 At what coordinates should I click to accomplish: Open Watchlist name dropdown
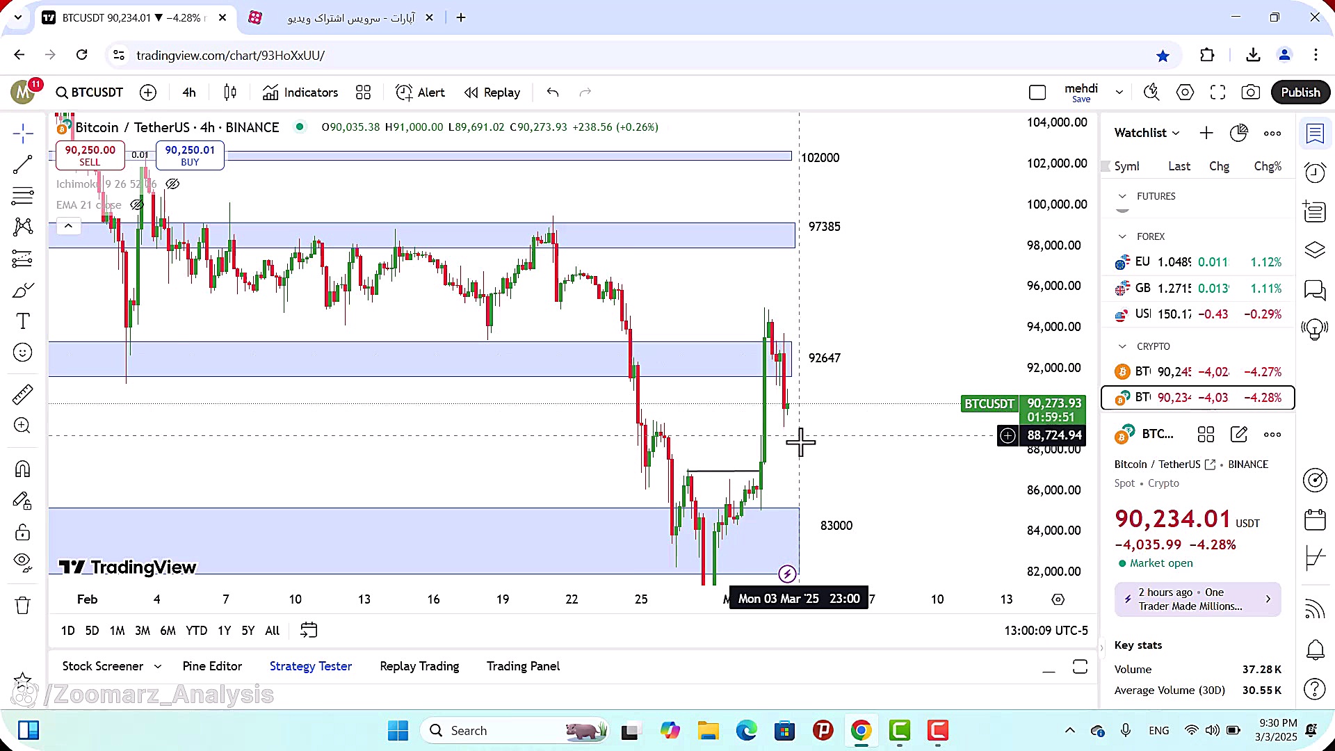pos(1147,133)
